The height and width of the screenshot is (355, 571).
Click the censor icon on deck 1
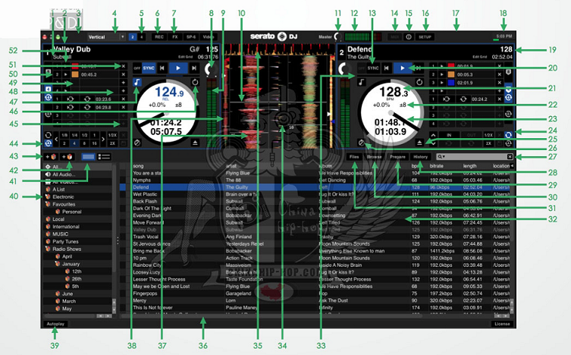[x=137, y=142]
